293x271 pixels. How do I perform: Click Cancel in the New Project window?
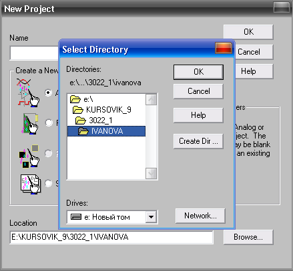tap(254, 52)
